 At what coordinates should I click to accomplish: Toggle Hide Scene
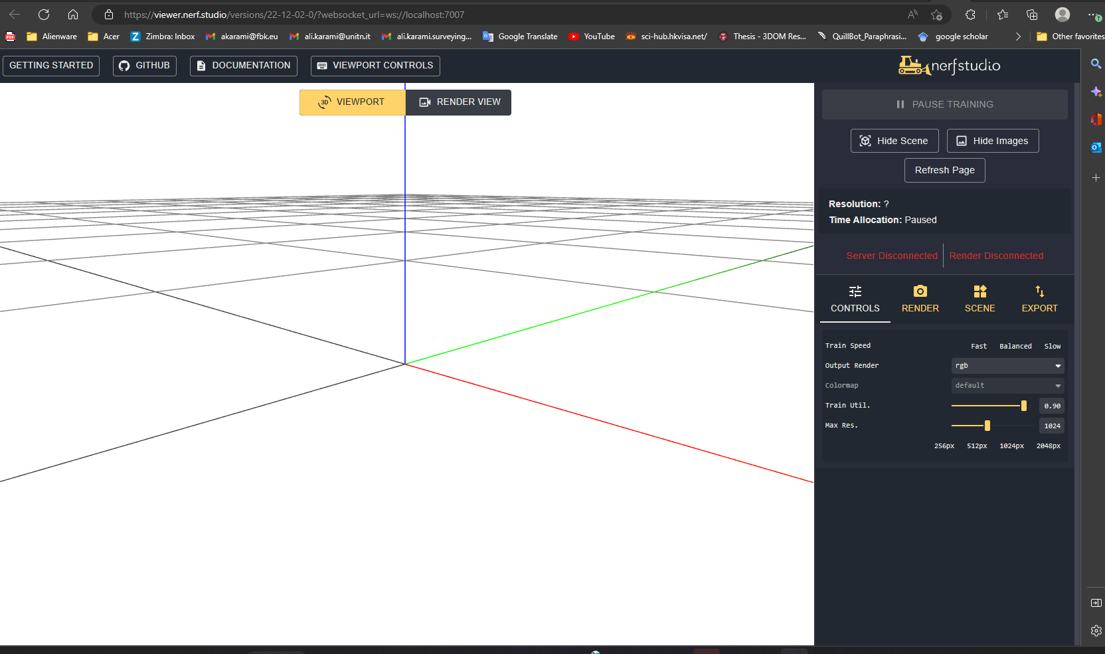[x=894, y=140]
